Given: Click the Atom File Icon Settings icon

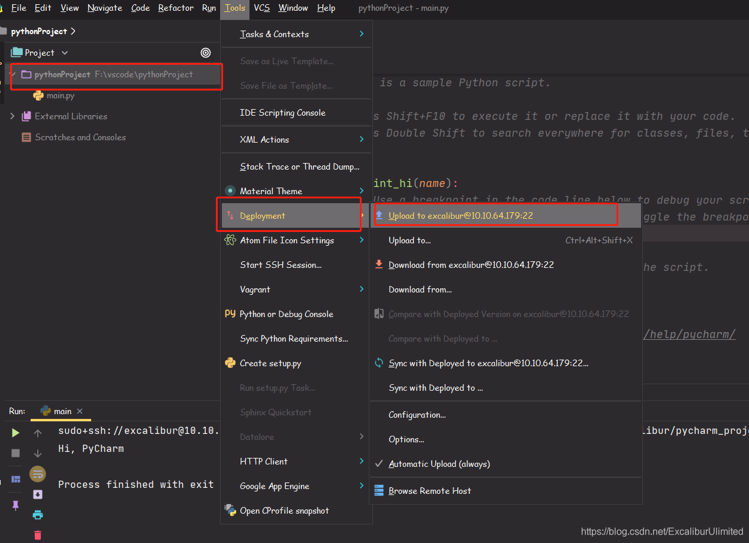Looking at the screenshot, I should point(230,240).
